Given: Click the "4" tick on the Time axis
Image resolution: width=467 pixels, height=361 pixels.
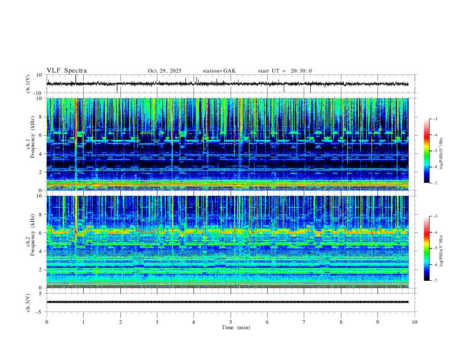Looking at the screenshot, I should pos(193,322).
